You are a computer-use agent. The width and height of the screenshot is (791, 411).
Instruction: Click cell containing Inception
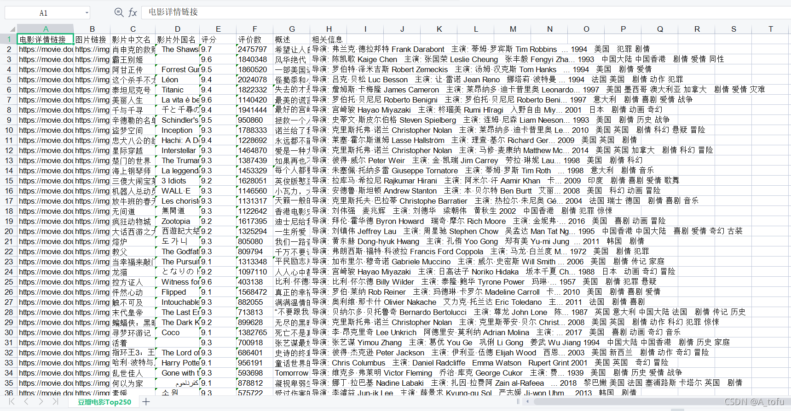click(x=177, y=130)
